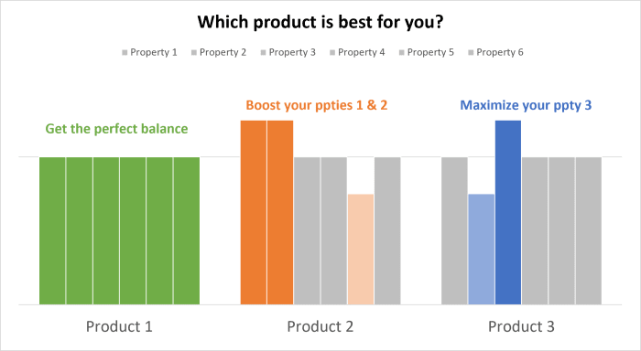Select the Property 5 legend entry
Screen dimensions: 641x351
pyautogui.click(x=427, y=53)
